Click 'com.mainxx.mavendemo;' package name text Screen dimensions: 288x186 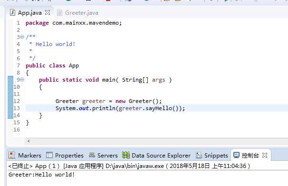click(87, 23)
